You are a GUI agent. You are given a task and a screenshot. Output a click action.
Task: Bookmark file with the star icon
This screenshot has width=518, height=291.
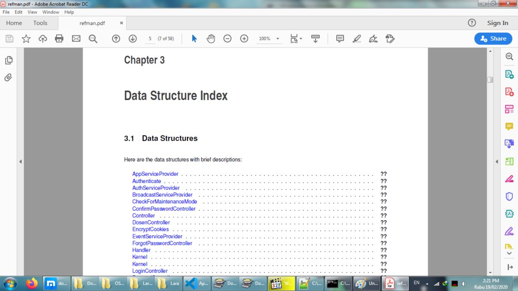click(26, 39)
